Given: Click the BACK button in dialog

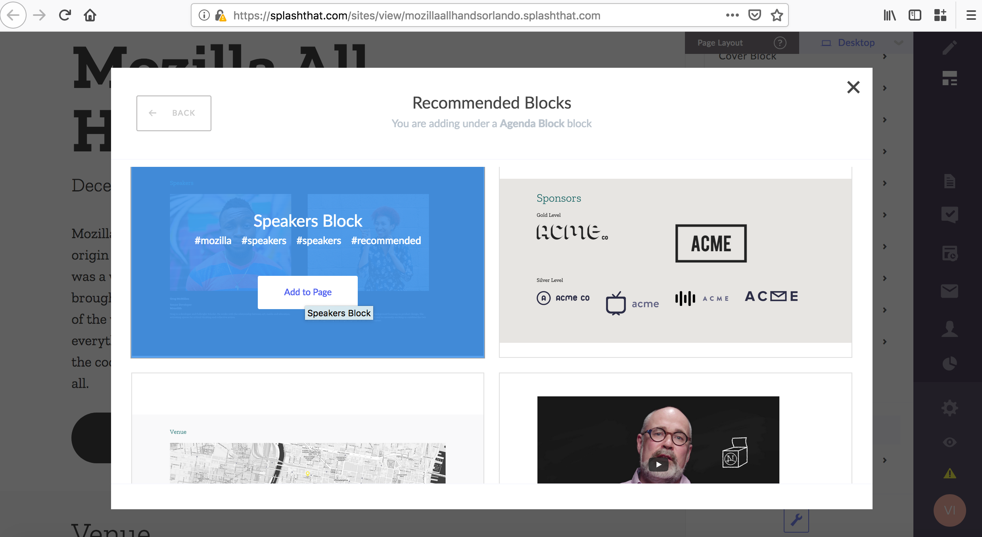Looking at the screenshot, I should click(x=174, y=113).
